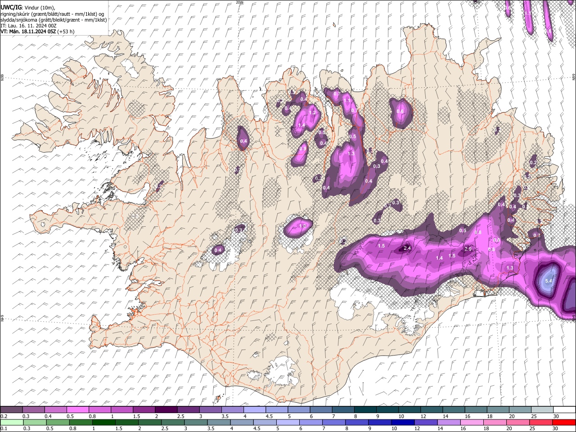This screenshot has height=432, width=576.
Task: Click the gray-blue 3.5–4 rain legend swatch
Action: coord(219,423)
